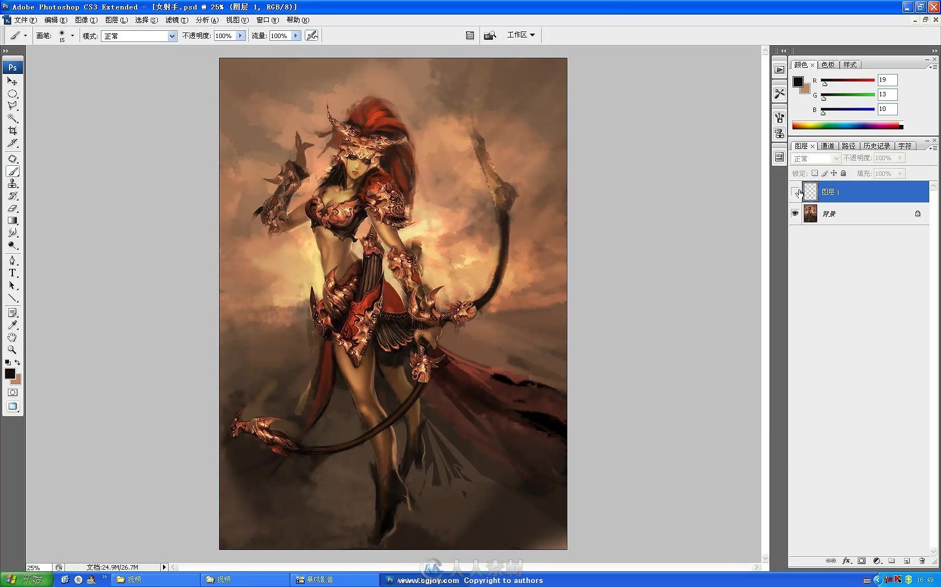
Task: Open the layer blend mode dropdown
Action: [816, 159]
